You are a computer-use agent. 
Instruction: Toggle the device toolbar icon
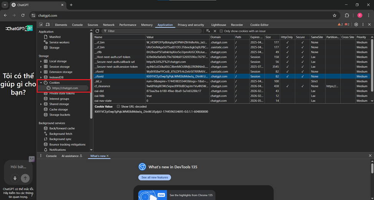point(48,25)
